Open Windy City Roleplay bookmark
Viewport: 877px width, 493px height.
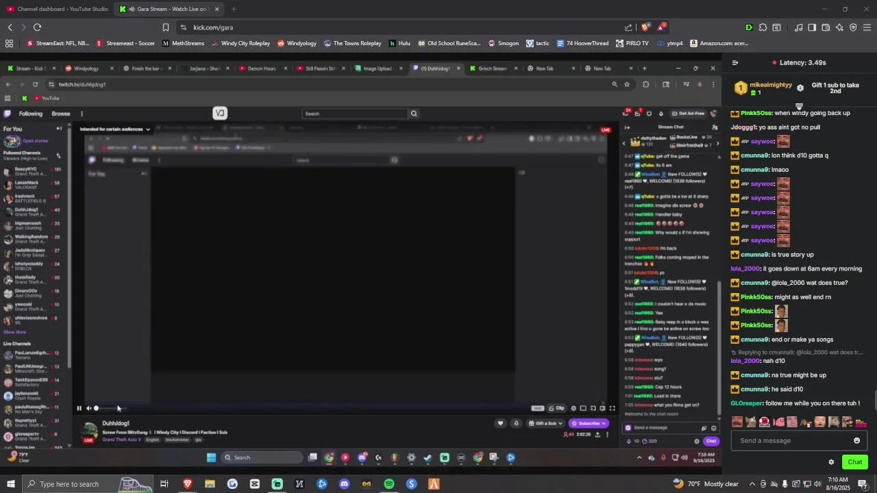[240, 43]
